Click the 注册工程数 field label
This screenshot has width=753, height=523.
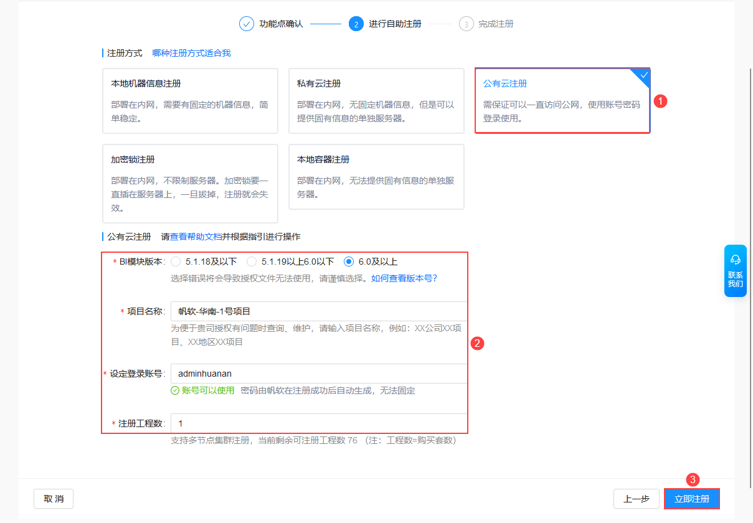pyautogui.click(x=141, y=423)
